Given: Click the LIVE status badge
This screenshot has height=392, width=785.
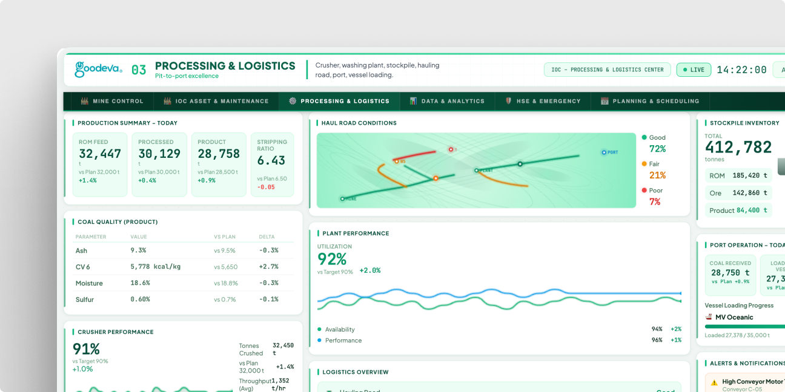Looking at the screenshot, I should tap(694, 70).
